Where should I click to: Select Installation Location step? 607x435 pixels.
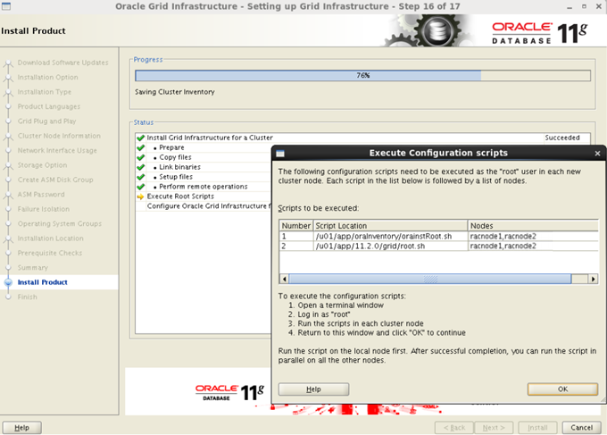click(x=50, y=238)
